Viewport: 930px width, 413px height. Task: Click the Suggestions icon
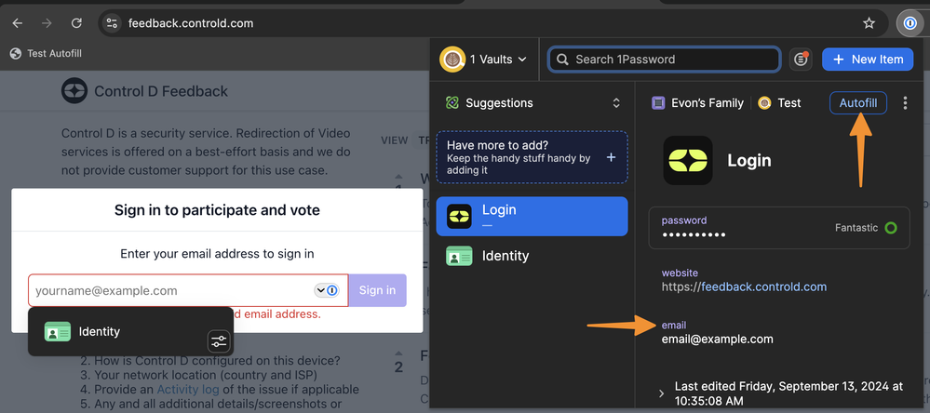pyautogui.click(x=452, y=103)
